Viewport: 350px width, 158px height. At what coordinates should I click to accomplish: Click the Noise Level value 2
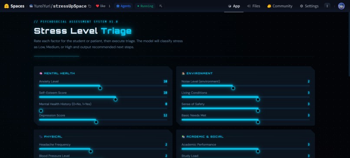(x=309, y=82)
